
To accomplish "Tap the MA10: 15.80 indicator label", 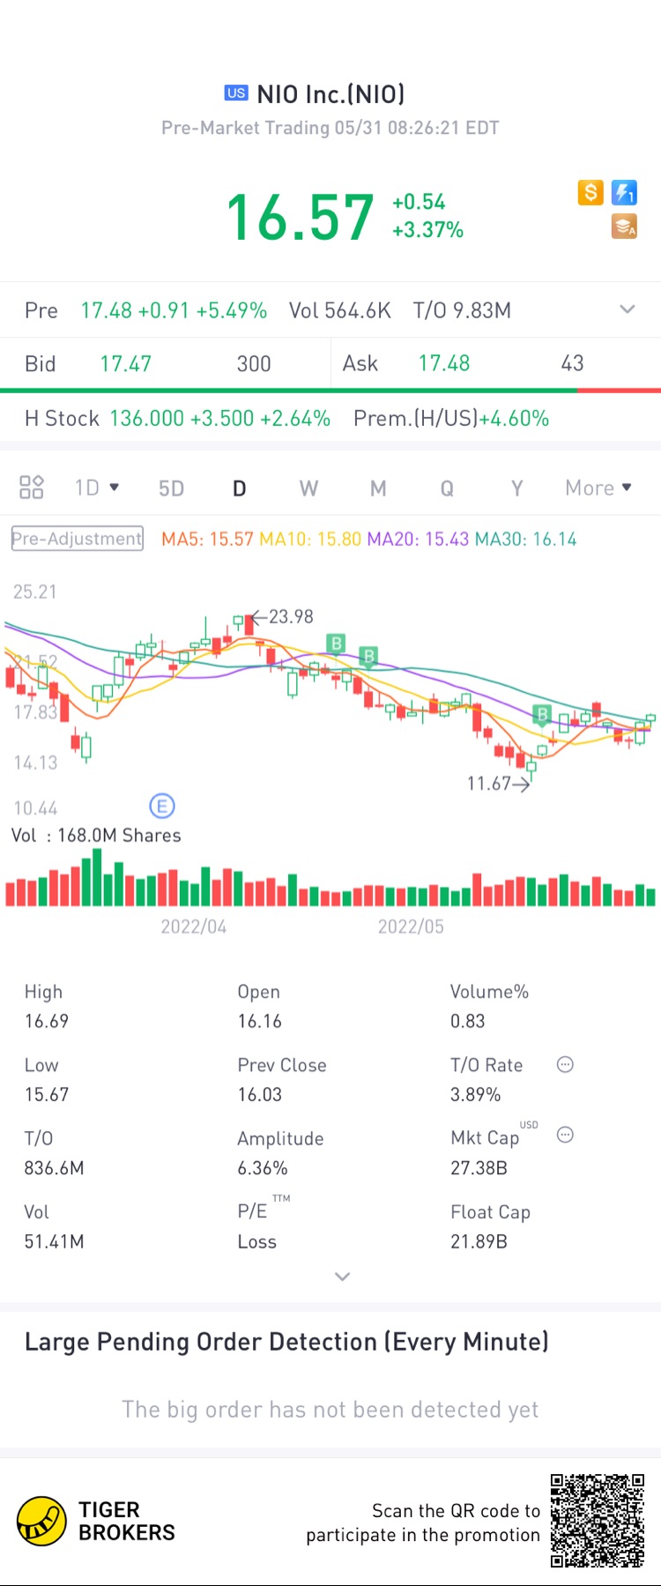I will (x=310, y=539).
